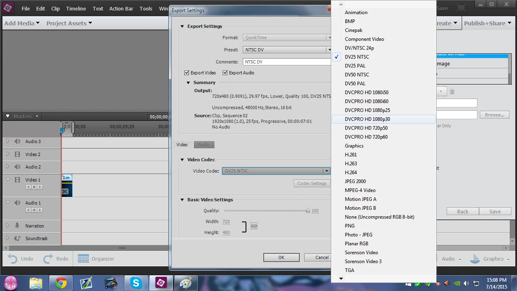The image size is (517, 291).
Task: Click the timeline playhead marker
Action: 62,130
